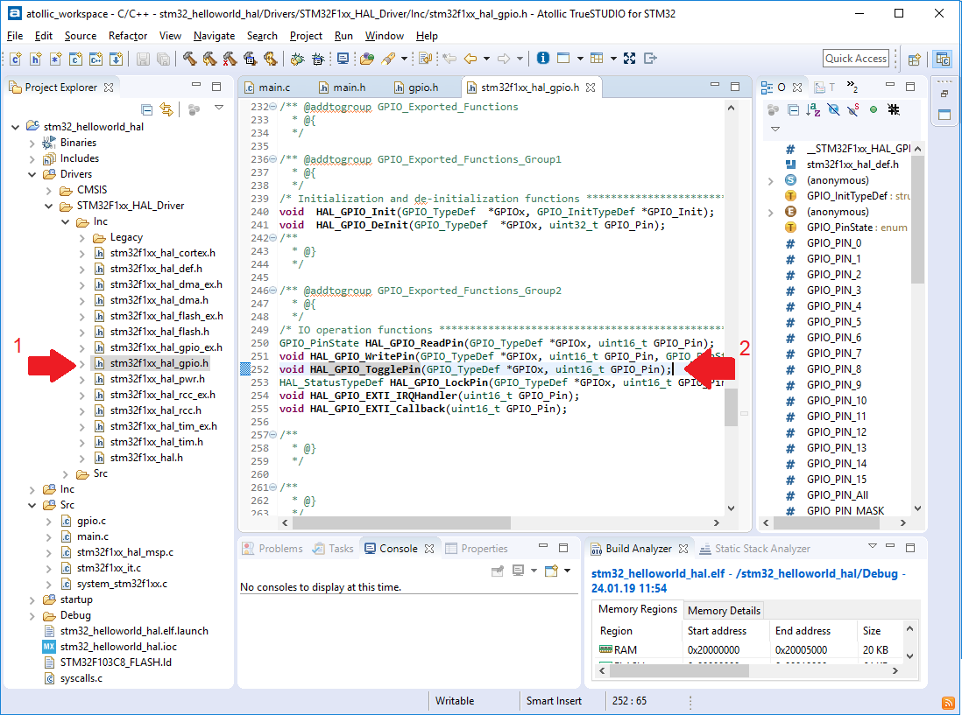Image resolution: width=962 pixels, height=715 pixels.
Task: Open the Device Configuration Tool wand icon
Action: pos(390,58)
